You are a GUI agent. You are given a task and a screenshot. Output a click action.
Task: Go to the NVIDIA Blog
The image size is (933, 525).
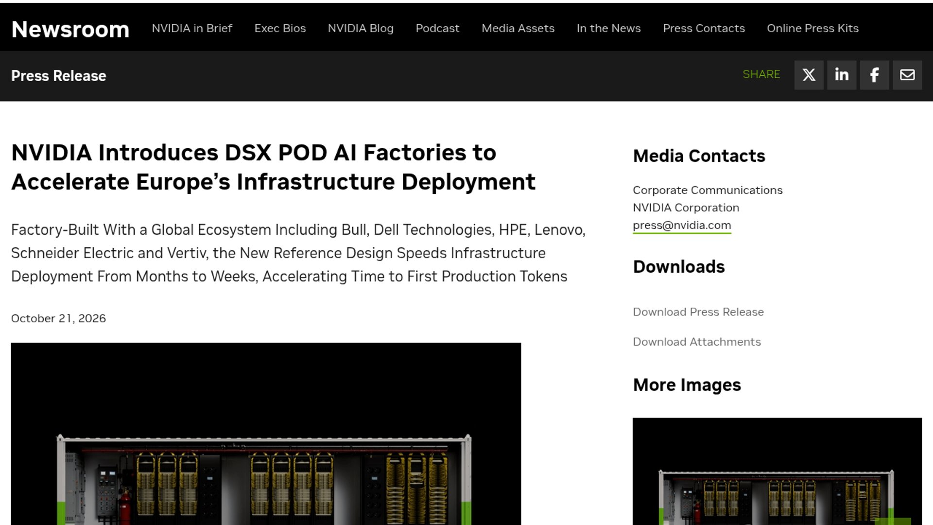point(361,28)
